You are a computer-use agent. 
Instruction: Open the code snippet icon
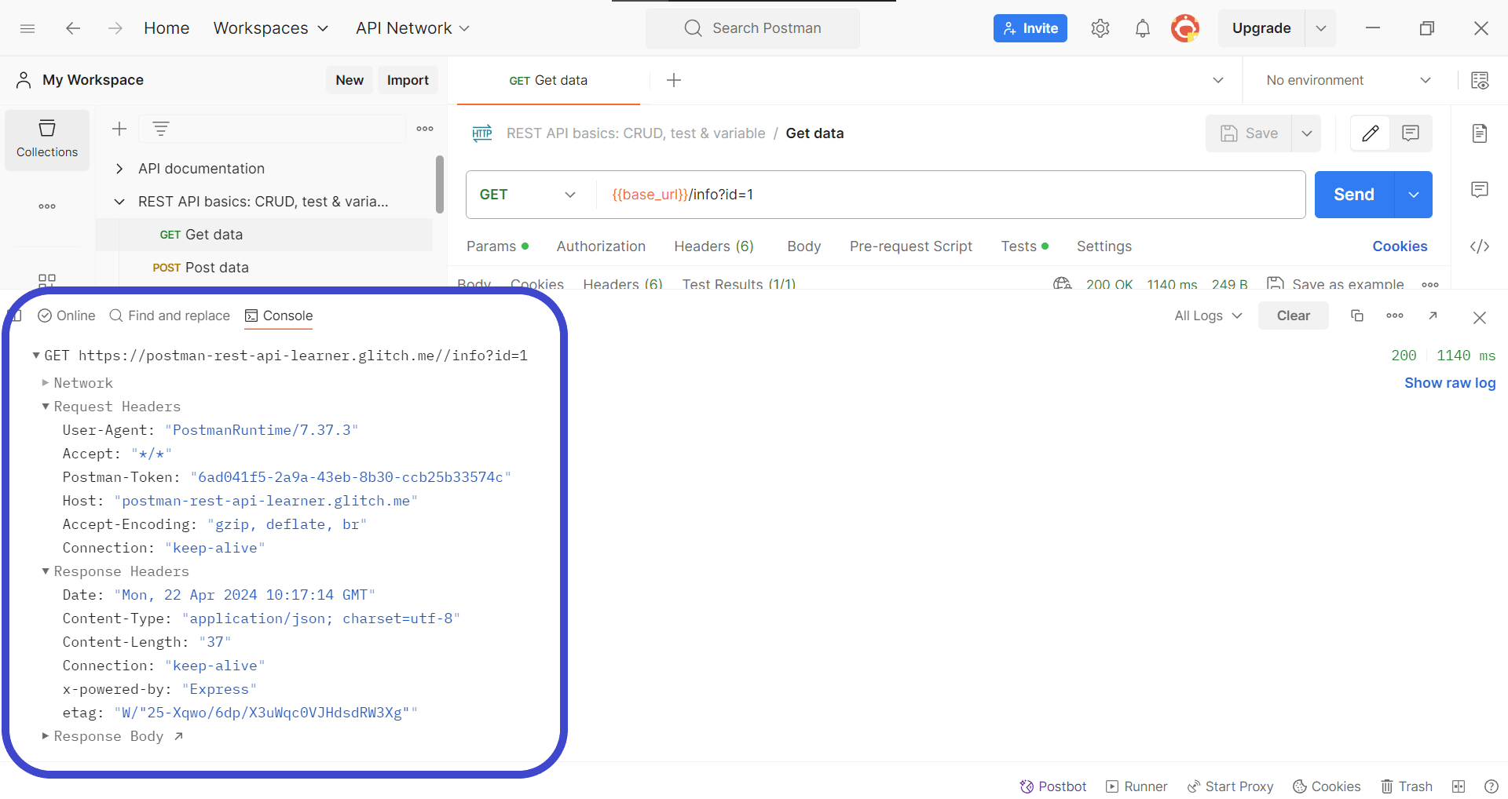tap(1480, 246)
